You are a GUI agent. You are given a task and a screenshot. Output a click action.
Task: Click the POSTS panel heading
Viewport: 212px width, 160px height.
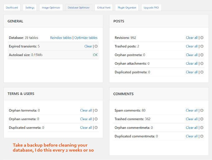[119, 21]
